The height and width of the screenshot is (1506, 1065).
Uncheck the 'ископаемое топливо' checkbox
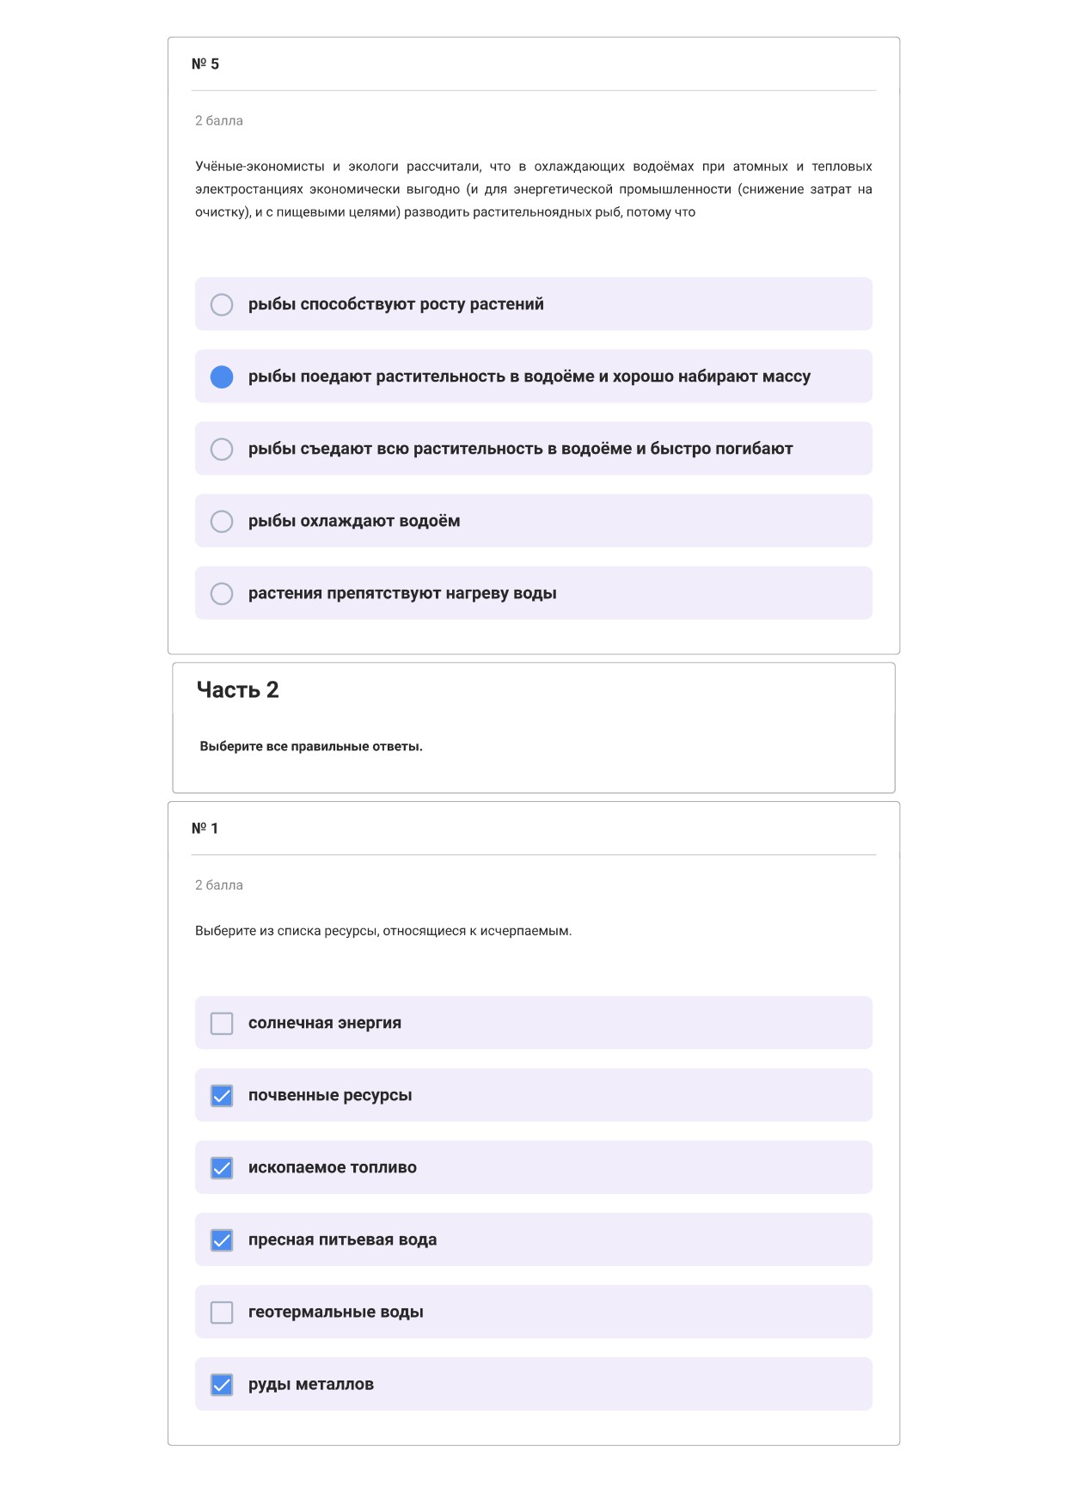tap(222, 1167)
